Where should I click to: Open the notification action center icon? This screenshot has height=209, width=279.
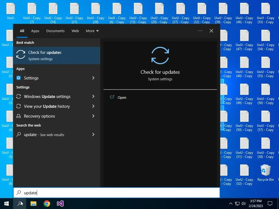click(x=270, y=204)
